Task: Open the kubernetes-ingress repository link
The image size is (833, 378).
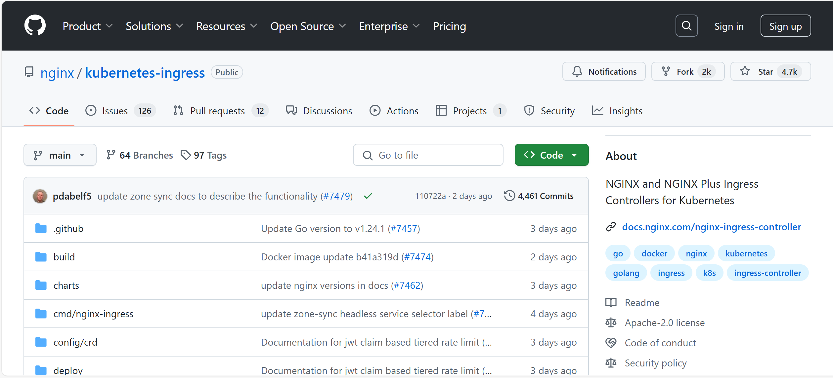Action: [x=145, y=73]
